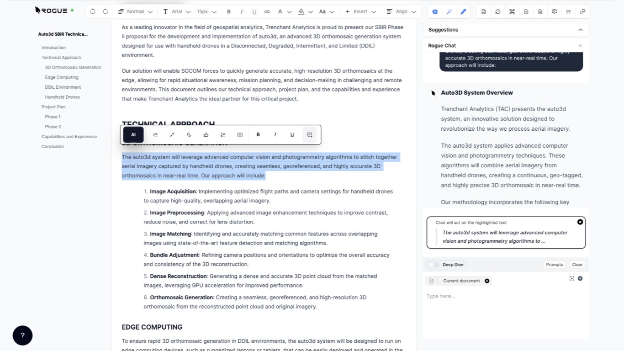The height and width of the screenshot is (351, 624).
Task: Click the document search icon in top toolbar
Action: (540, 11)
